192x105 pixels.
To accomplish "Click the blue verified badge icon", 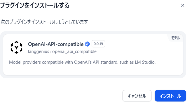I will click(87, 44).
